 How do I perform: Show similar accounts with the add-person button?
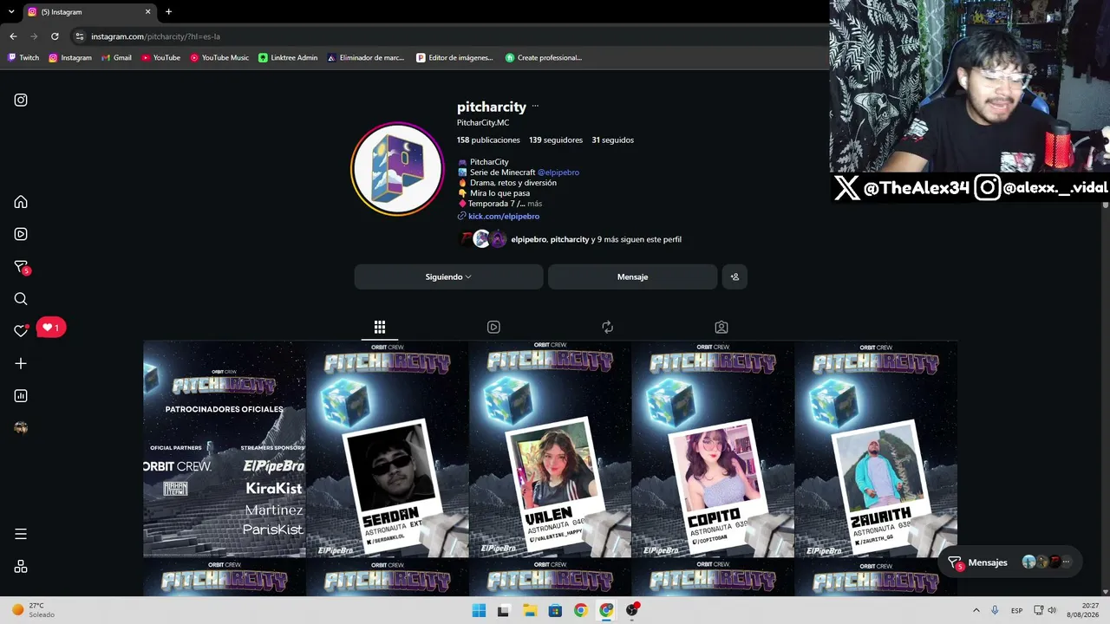(735, 276)
